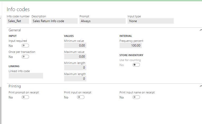The height and width of the screenshot is (124, 202).
Task: Edit the Frequency percent field
Action: click(x=130, y=46)
